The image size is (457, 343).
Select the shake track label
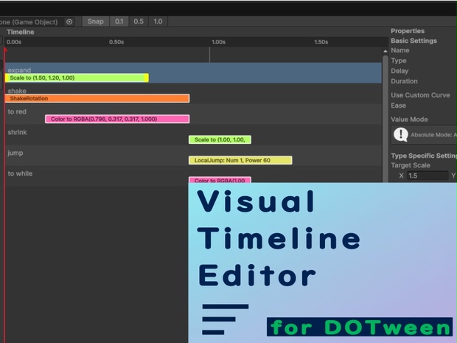pyautogui.click(x=17, y=91)
